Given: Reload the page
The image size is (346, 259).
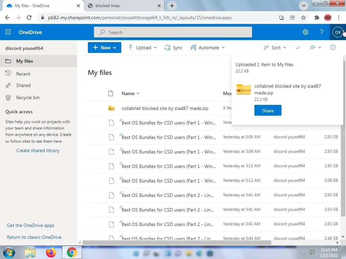Looking at the screenshot, I should pyautogui.click(x=29, y=18).
